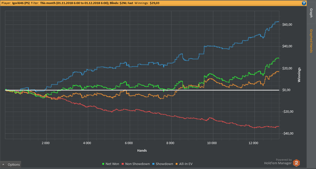The height and width of the screenshot is (169, 316).
Task: Click the 4 000 hands axis label
Action: (87, 143)
